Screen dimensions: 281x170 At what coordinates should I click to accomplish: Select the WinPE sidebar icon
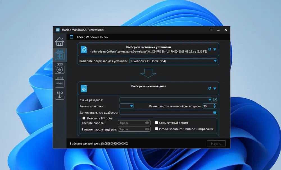click(x=60, y=82)
